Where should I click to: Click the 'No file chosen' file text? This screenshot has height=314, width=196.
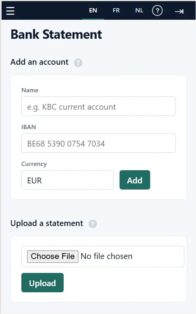click(x=107, y=256)
